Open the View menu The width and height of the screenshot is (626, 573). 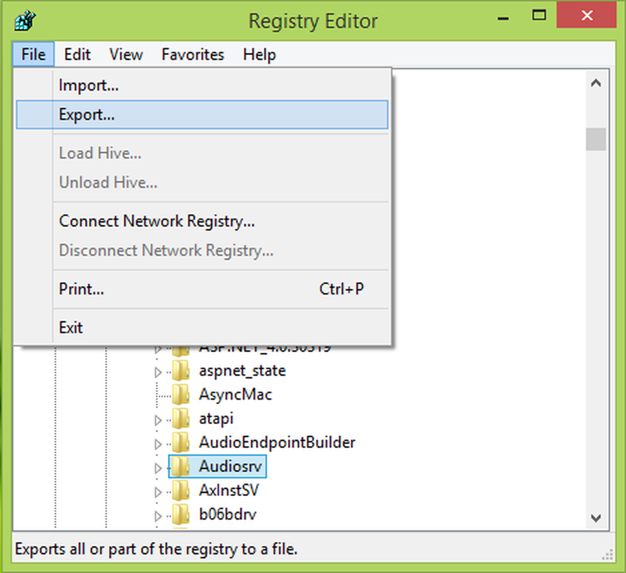point(126,54)
